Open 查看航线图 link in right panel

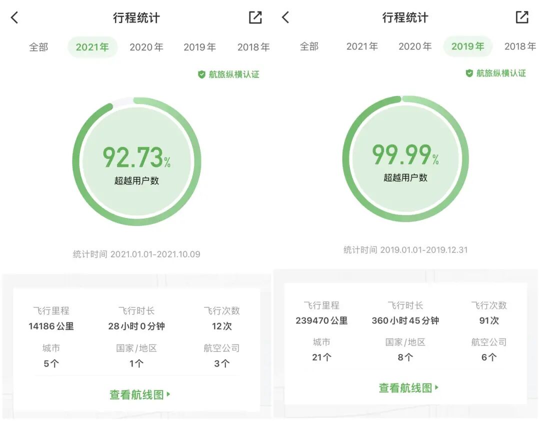408,388
